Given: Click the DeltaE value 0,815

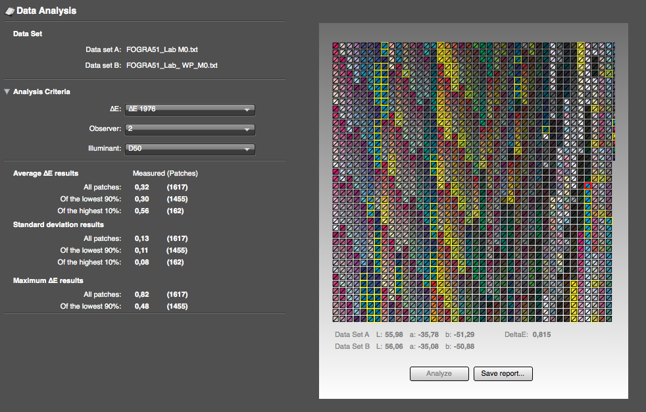Looking at the screenshot, I should (541, 334).
